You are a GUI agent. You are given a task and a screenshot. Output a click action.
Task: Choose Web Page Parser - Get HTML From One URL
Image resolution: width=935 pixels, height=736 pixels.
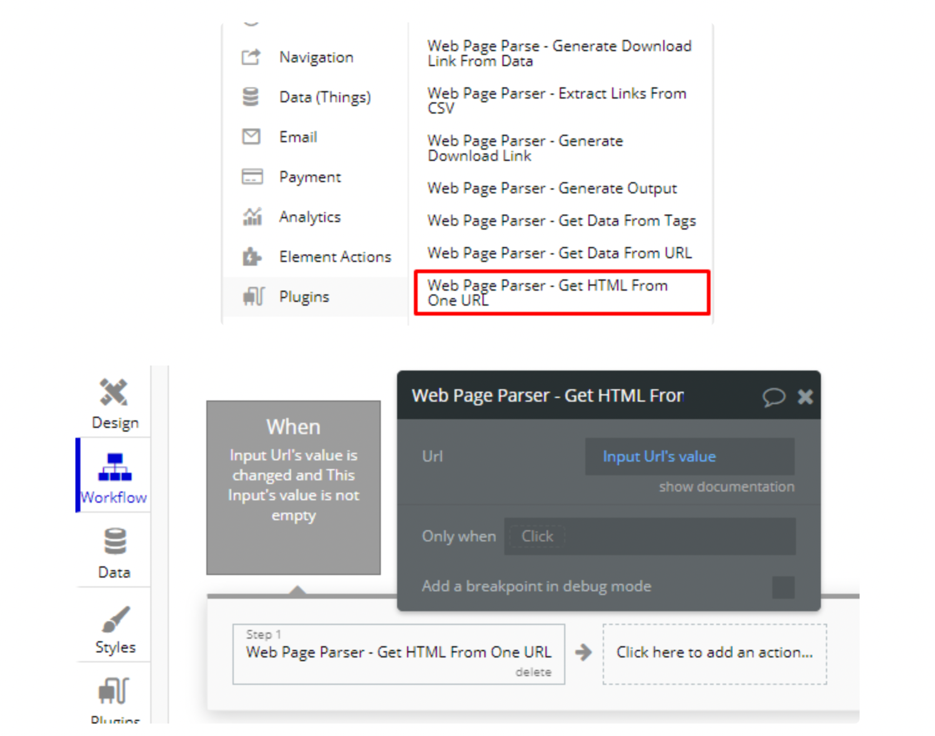562,293
